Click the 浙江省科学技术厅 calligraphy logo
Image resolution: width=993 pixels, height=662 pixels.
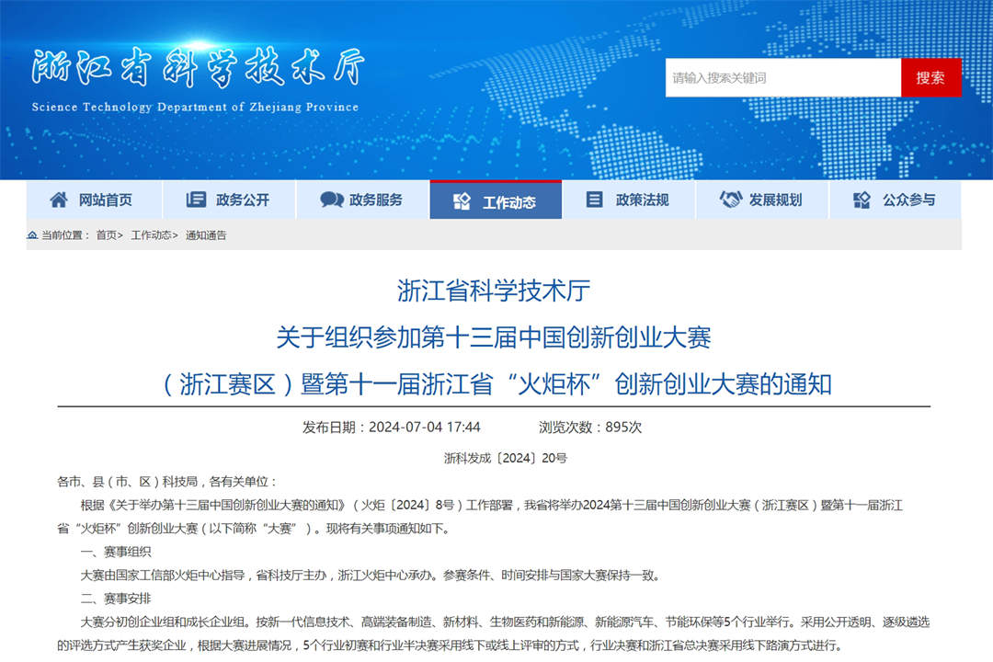(x=198, y=70)
